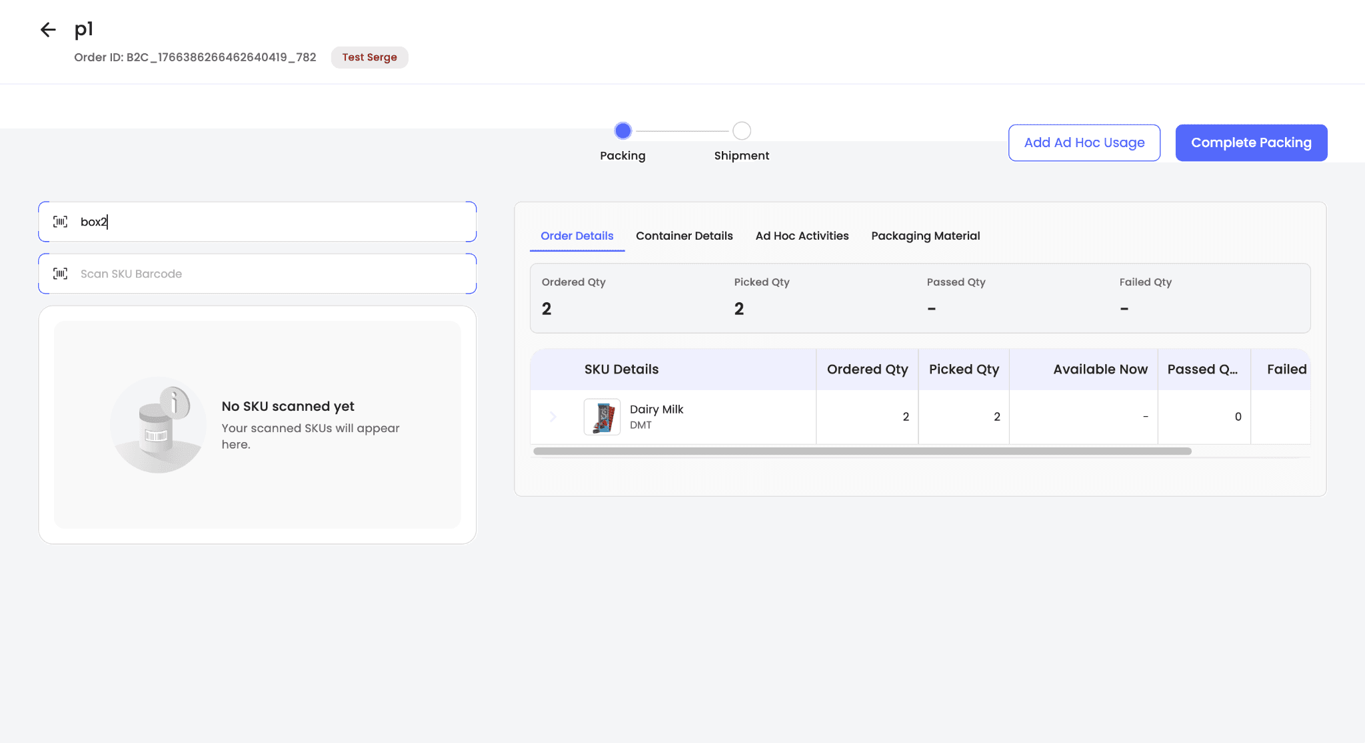Select the Order Details tab

pos(577,236)
